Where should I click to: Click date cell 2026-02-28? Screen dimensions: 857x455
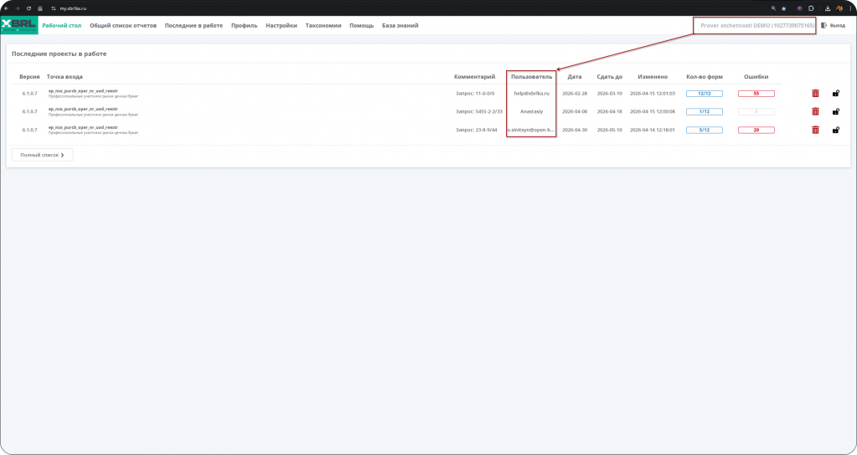pos(575,94)
